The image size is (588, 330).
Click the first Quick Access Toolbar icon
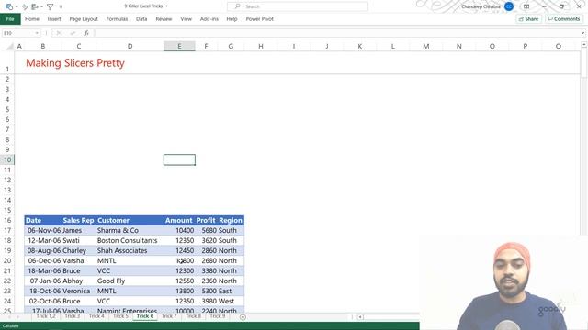tap(10, 6)
